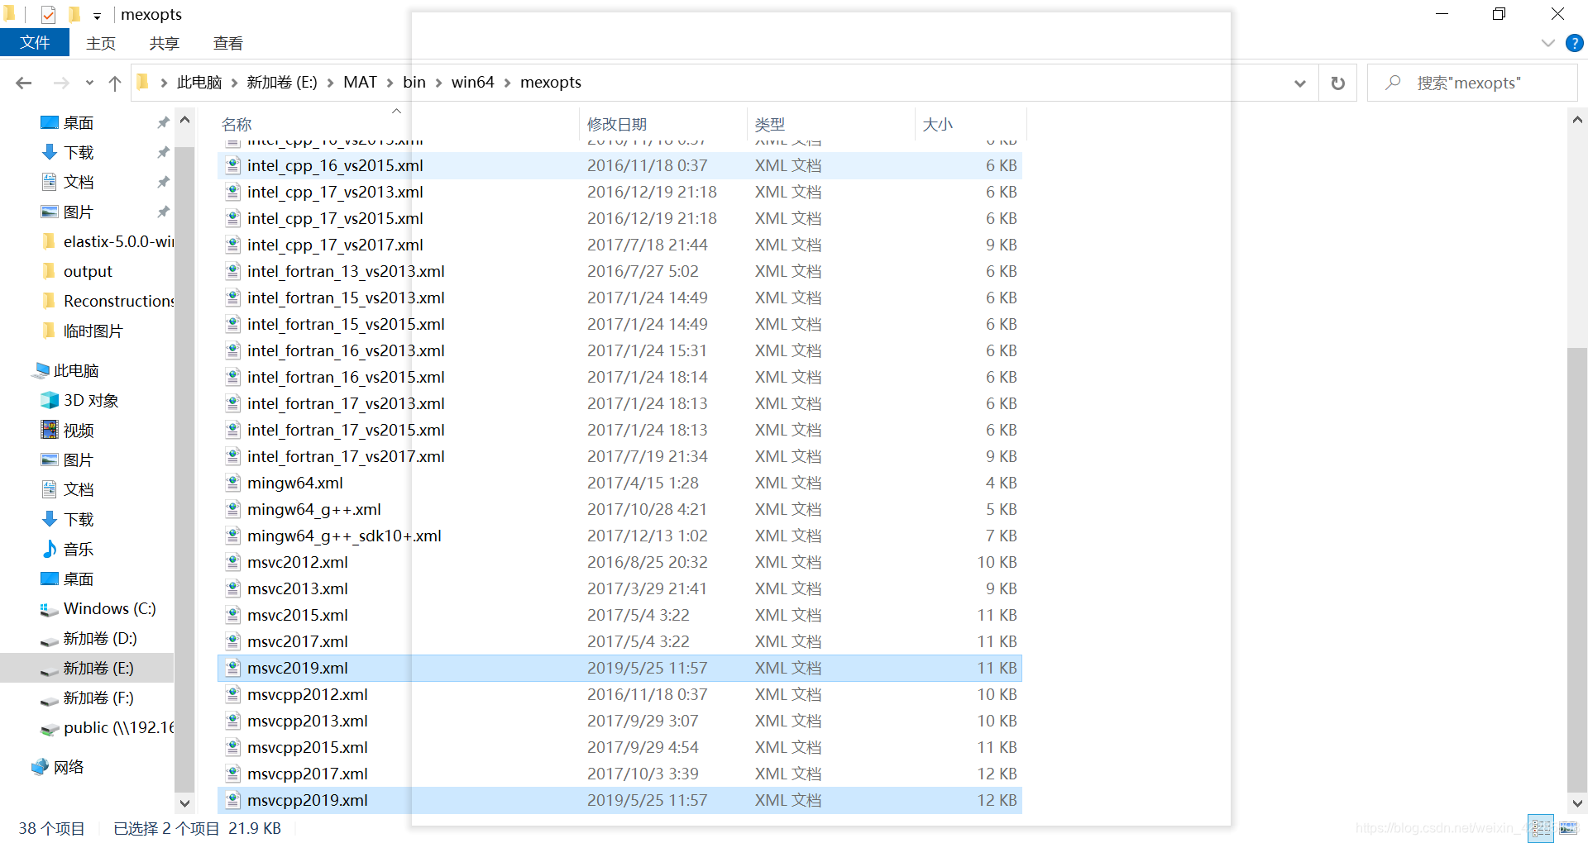Click win64 breadcrumb segment
The height and width of the screenshot is (843, 1588).
(x=473, y=83)
